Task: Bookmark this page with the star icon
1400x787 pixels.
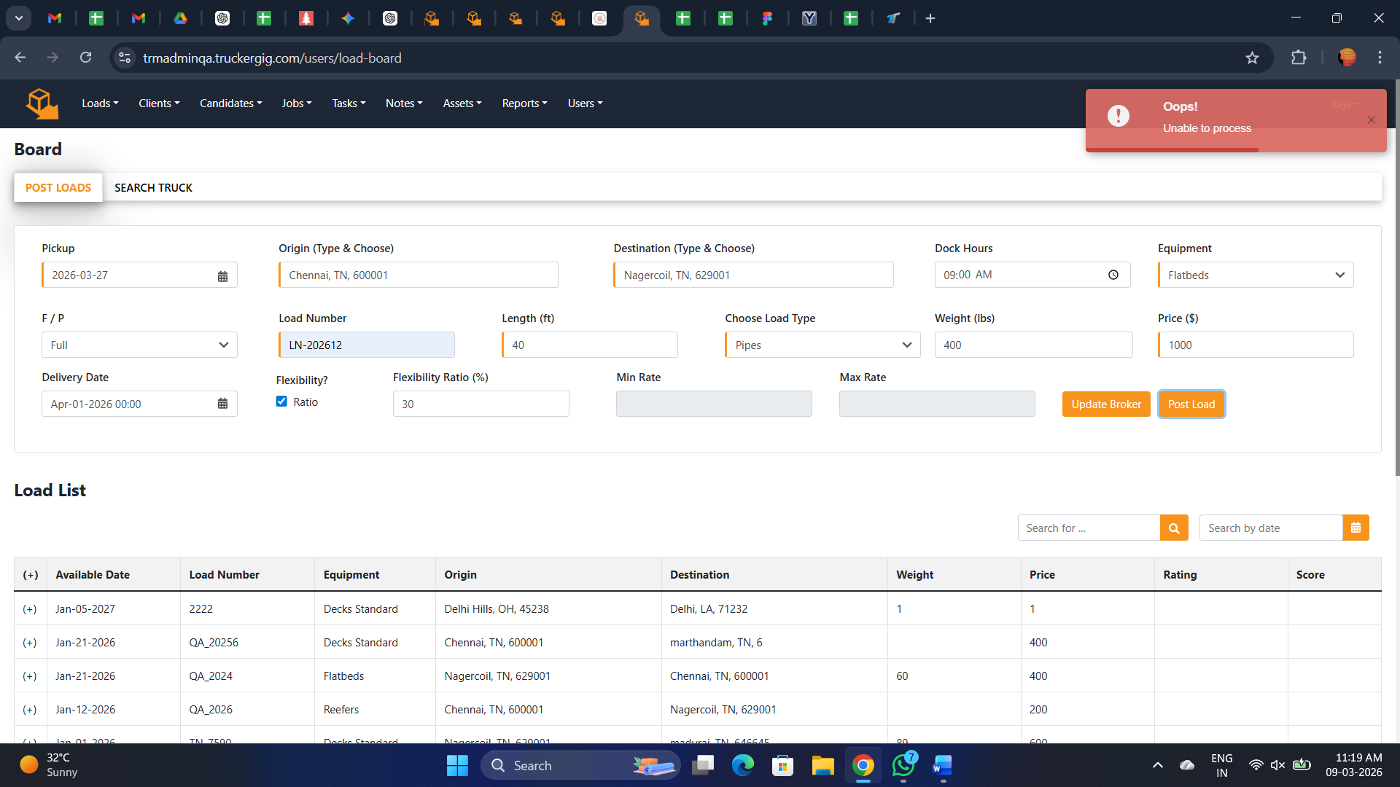Action: 1252,58
